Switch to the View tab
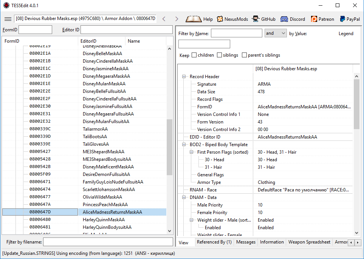Viewport: 364px width, 259px height. [x=183, y=242]
